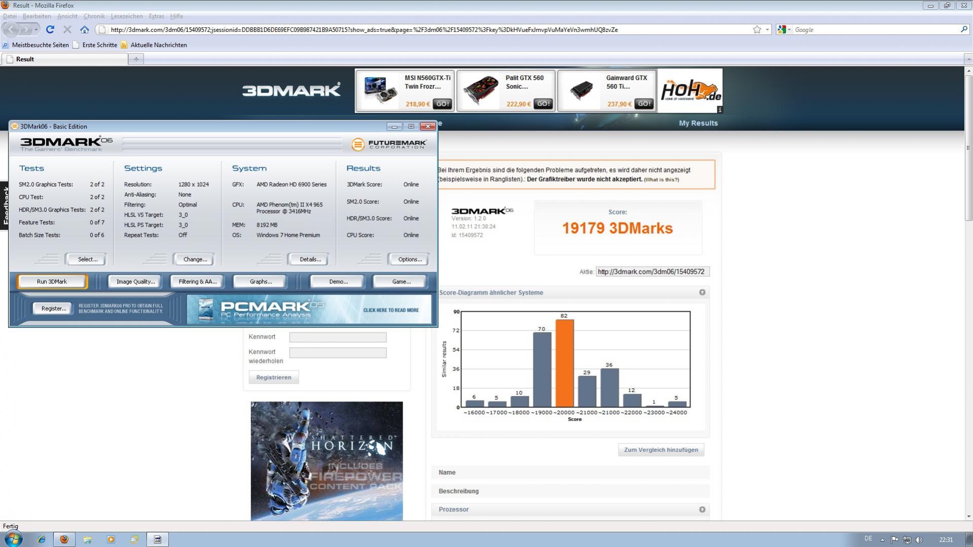Open Bearbeiten menu

pos(37,16)
